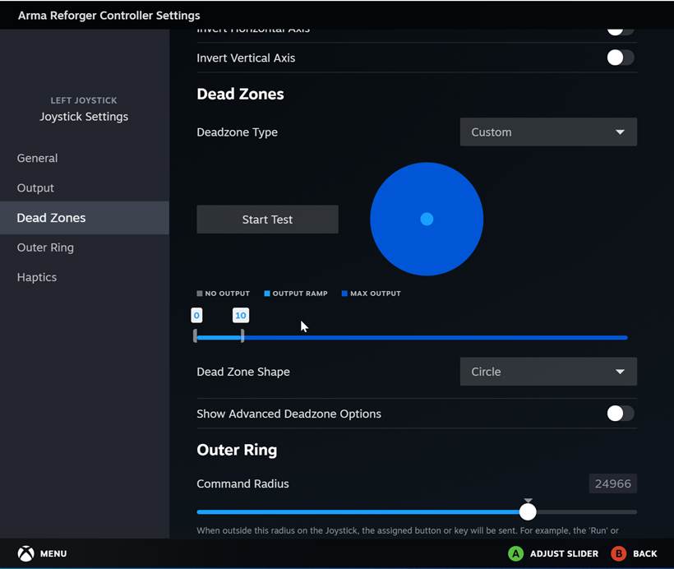Image resolution: width=674 pixels, height=569 pixels.
Task: Open the General section in sidebar
Action: click(84, 158)
